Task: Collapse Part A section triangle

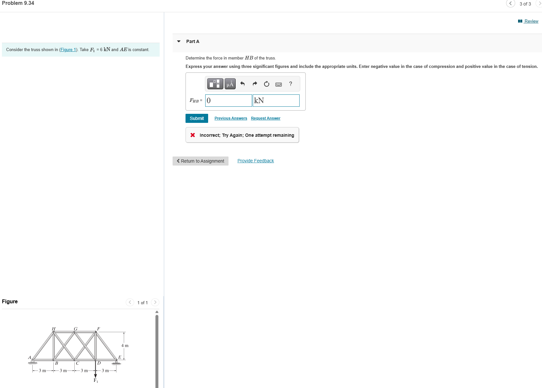Action: [x=179, y=41]
